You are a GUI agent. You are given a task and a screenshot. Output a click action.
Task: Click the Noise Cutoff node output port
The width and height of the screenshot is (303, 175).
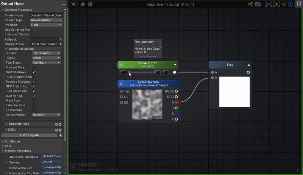(175, 72)
